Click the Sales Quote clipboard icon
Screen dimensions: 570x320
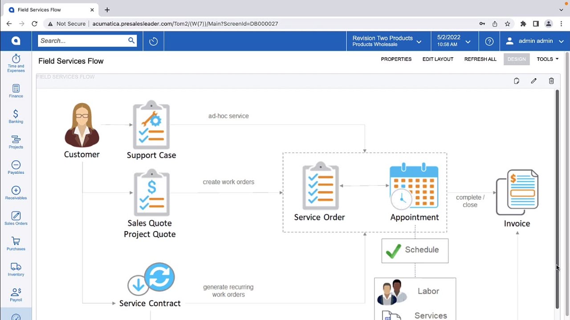point(151,193)
